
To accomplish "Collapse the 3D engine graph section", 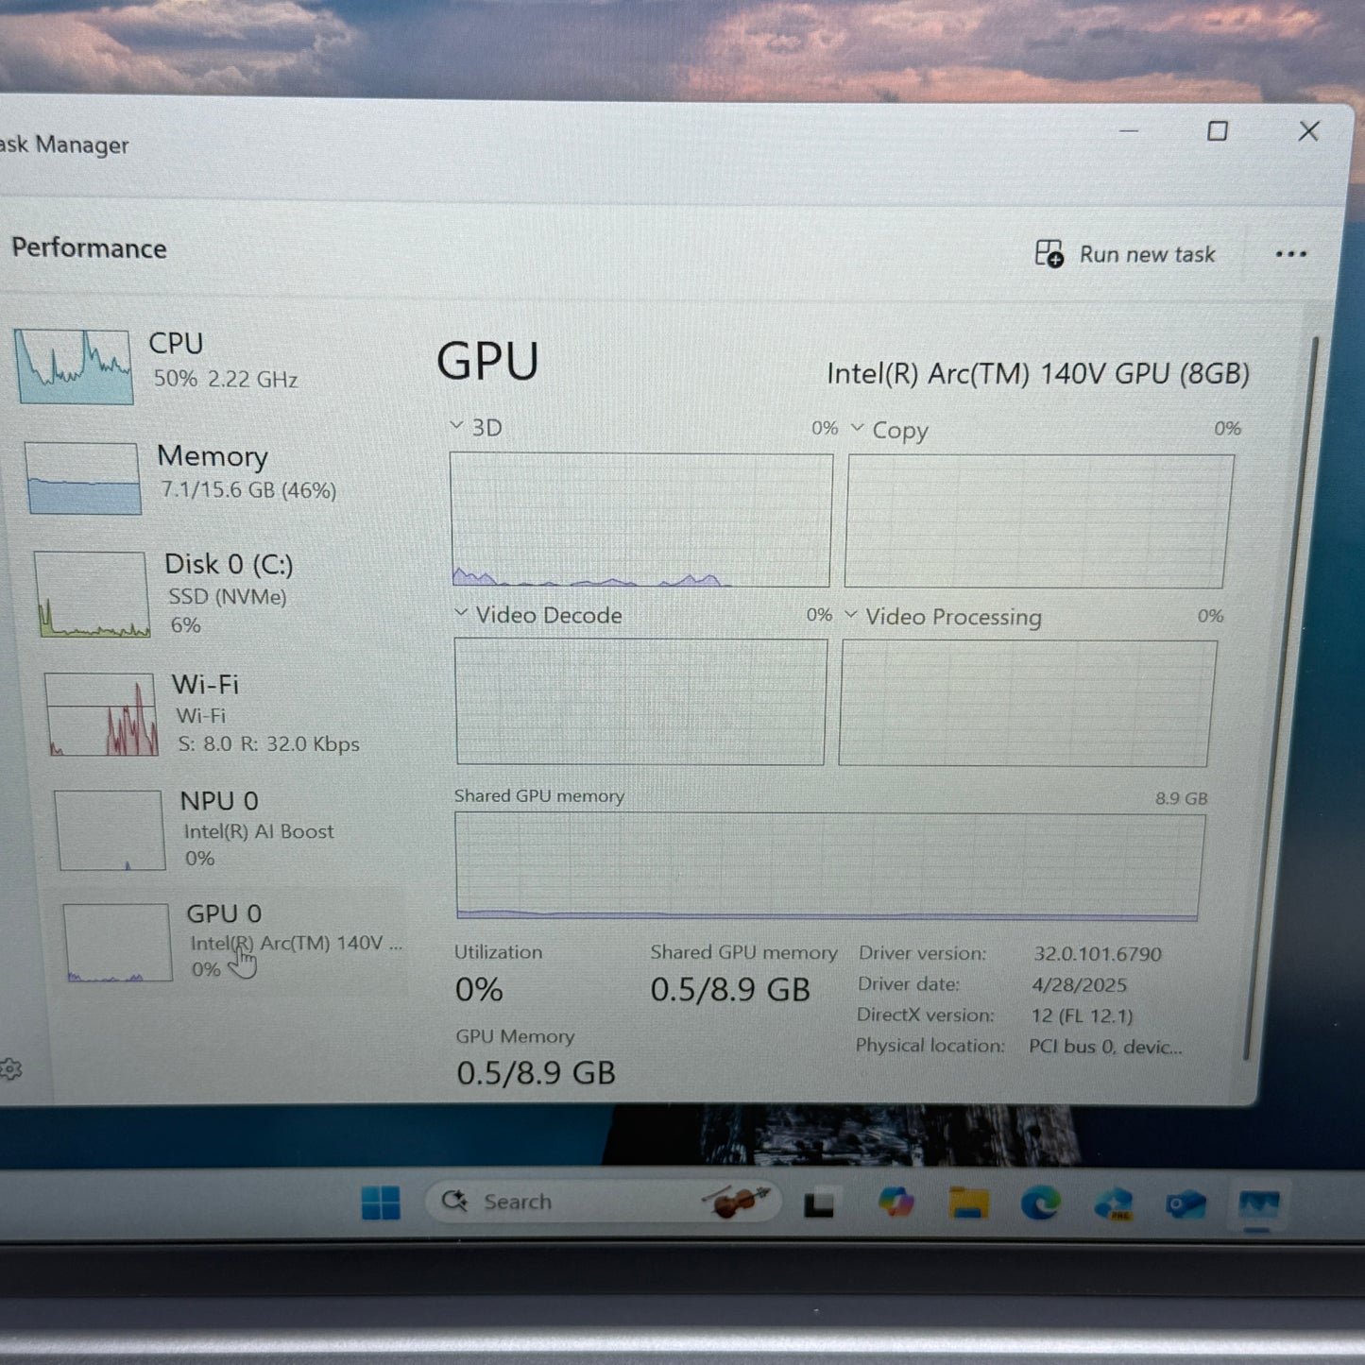I will (x=457, y=426).
